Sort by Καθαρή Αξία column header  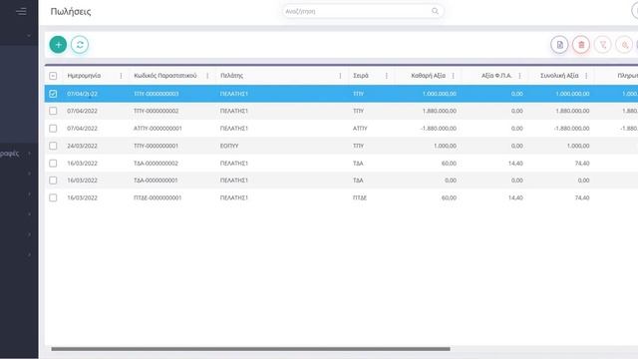coord(428,76)
